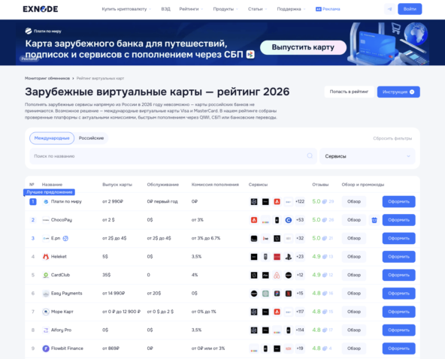Click reviews comment icon in Heleket row

[x=325, y=257]
